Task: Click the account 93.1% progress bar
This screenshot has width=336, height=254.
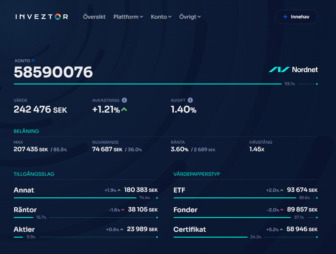Action: click(x=147, y=84)
